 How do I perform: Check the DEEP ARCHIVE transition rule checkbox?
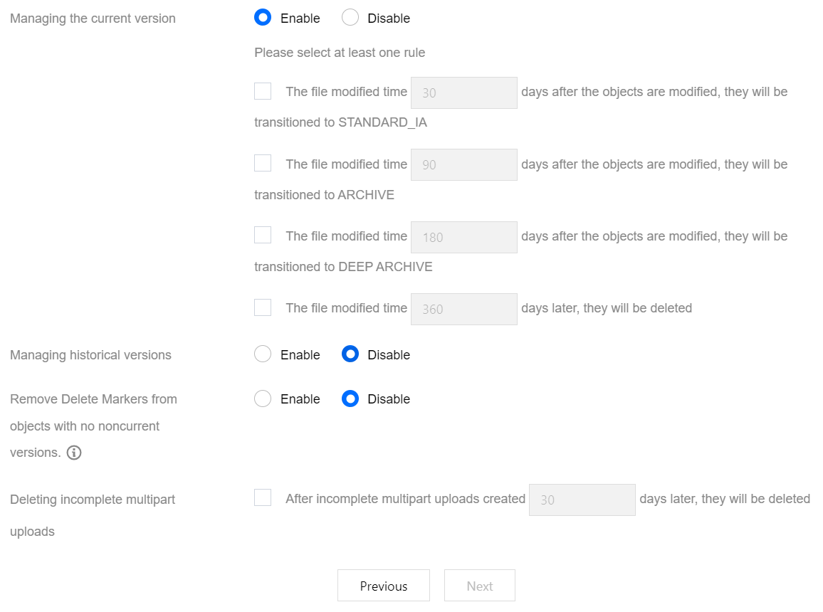[x=263, y=235]
